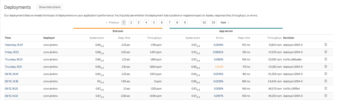The height and width of the screenshot is (100, 337).
Task: Open the hotfix (a86aa8a revision entry
Action: coord(294,59)
